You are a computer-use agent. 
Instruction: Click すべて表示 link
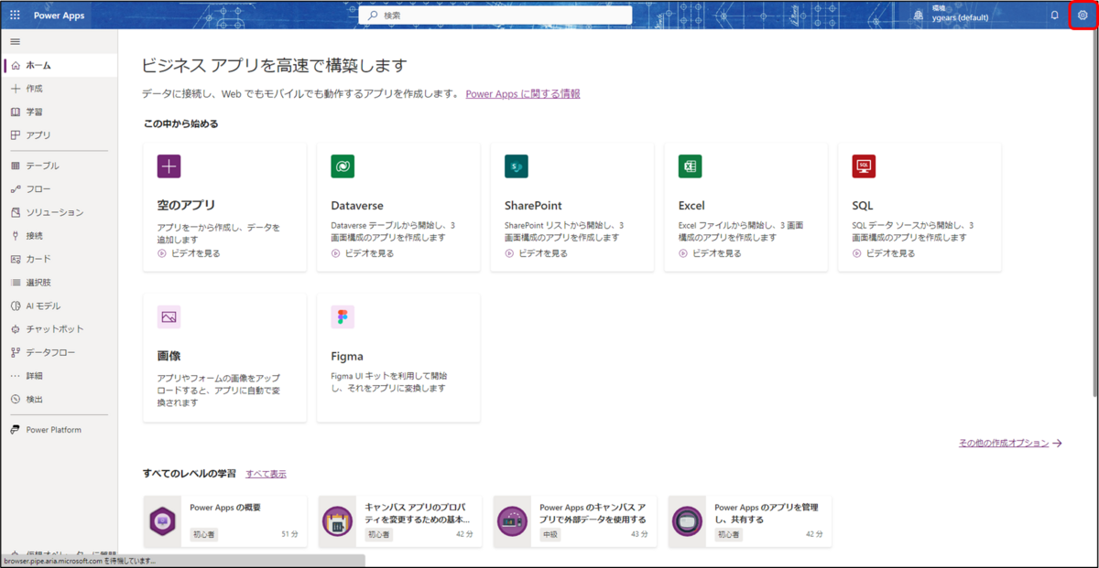266,474
